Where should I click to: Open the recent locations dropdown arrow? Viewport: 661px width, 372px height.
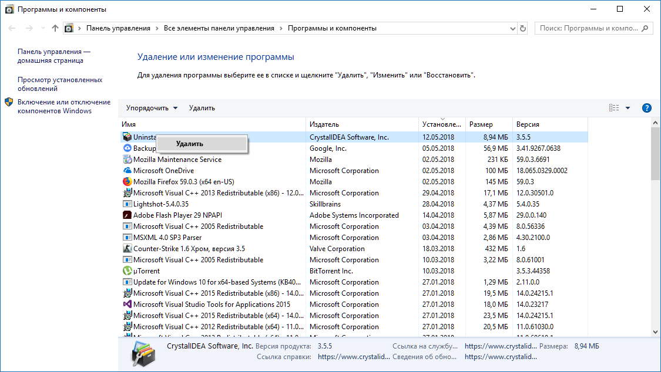tap(42, 28)
